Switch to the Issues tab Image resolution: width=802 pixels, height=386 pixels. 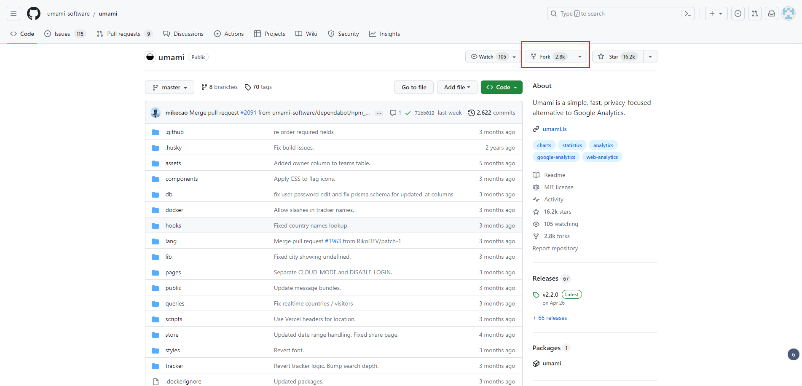coord(65,34)
